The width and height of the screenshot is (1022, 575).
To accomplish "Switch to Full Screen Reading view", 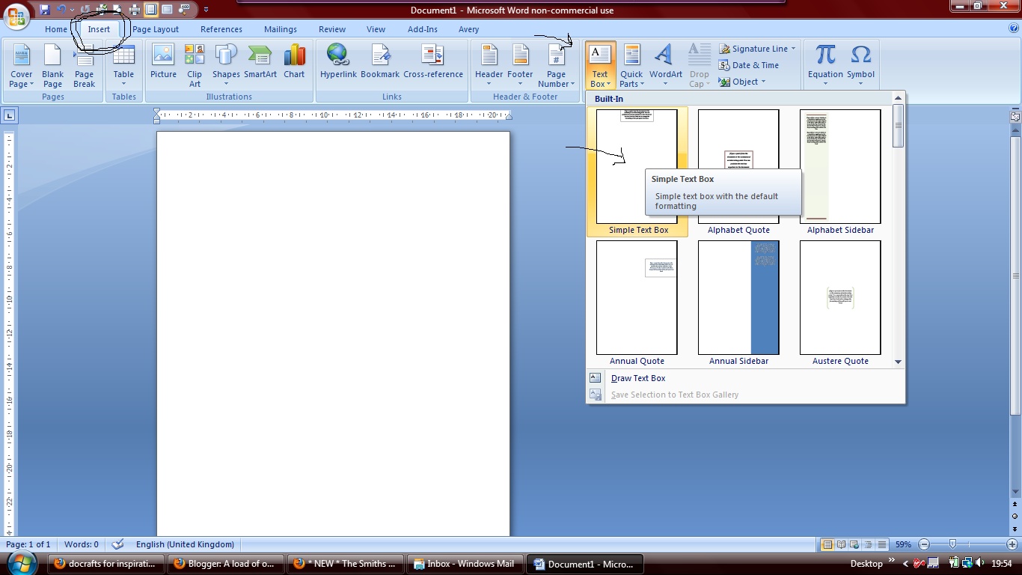I will tap(842, 544).
